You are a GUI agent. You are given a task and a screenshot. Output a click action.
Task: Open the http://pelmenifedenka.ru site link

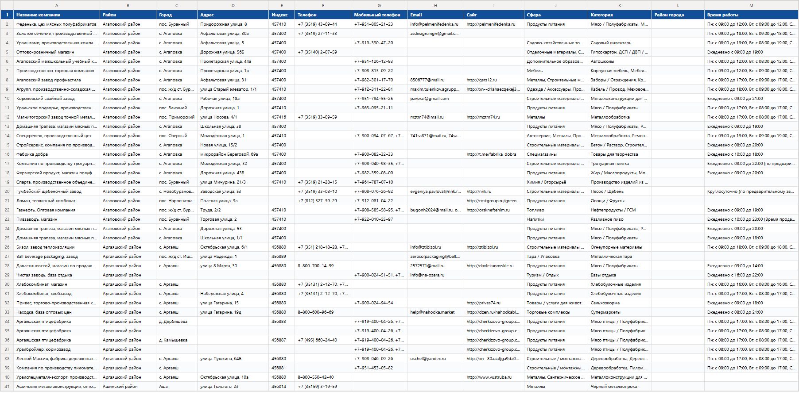491,24
